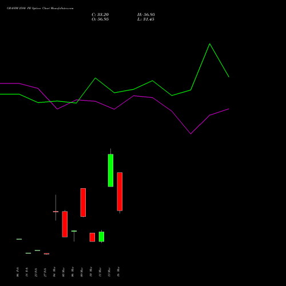Image resolution: width=286 pixels, height=286 pixels.
Task: Click the high value H: 56.95
Action: 146,15
